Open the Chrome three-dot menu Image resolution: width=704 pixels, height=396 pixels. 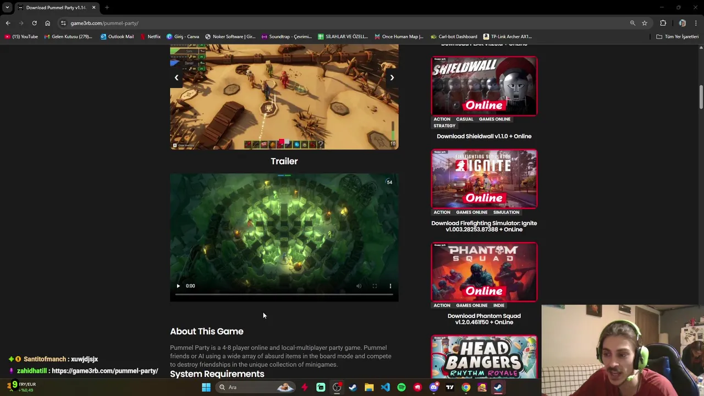[696, 23]
